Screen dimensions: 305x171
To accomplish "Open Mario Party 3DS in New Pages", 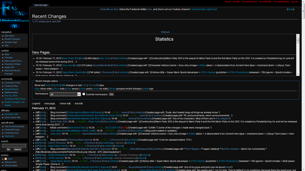I will click(70, 58).
